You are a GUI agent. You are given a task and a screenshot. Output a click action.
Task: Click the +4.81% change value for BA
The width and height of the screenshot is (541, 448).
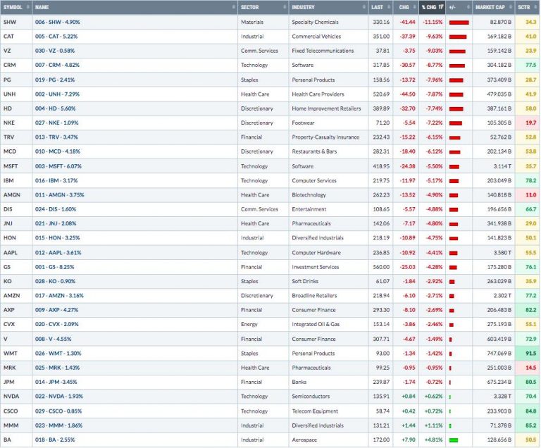coord(433,440)
